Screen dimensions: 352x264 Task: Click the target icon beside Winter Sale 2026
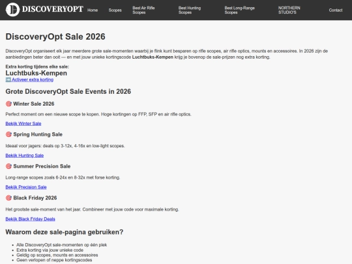point(8,104)
